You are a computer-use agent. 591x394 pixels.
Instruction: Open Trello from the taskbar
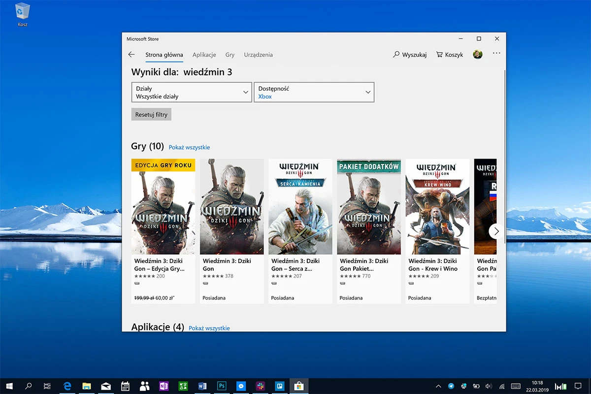click(279, 386)
